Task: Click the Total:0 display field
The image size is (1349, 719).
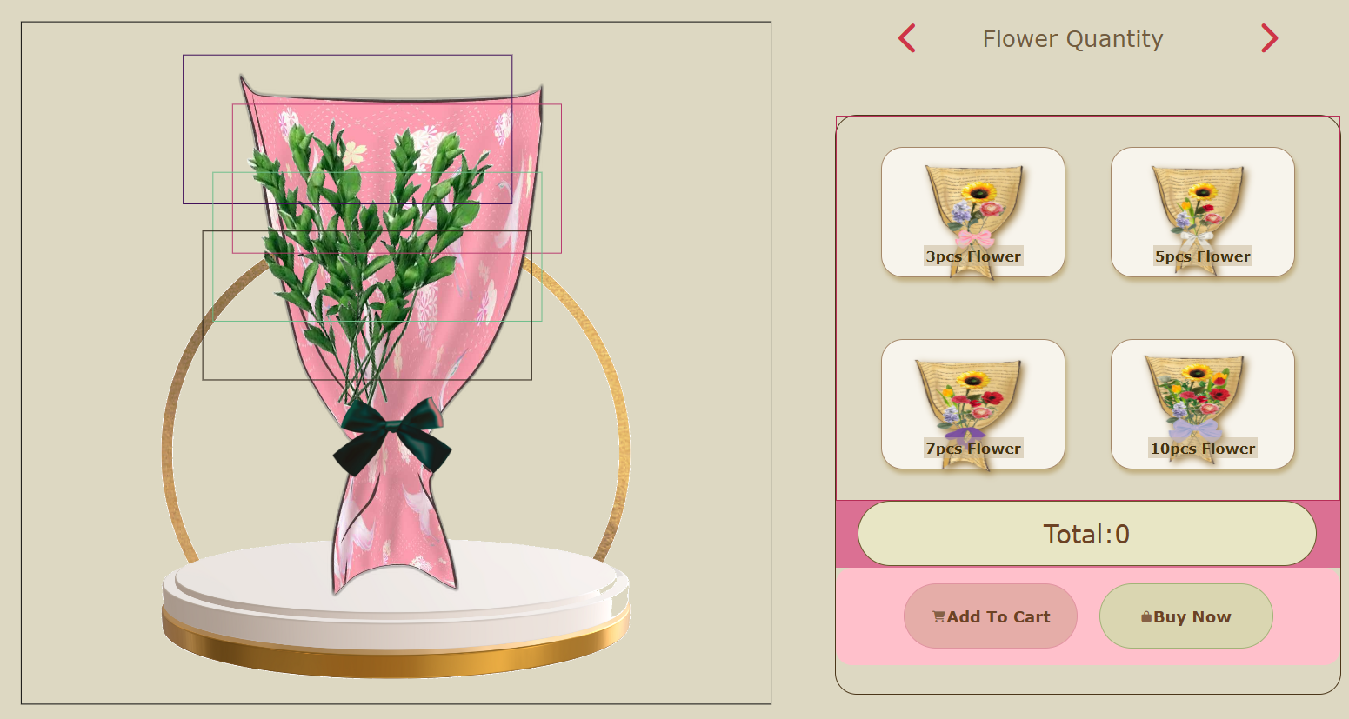Action: click(1087, 534)
